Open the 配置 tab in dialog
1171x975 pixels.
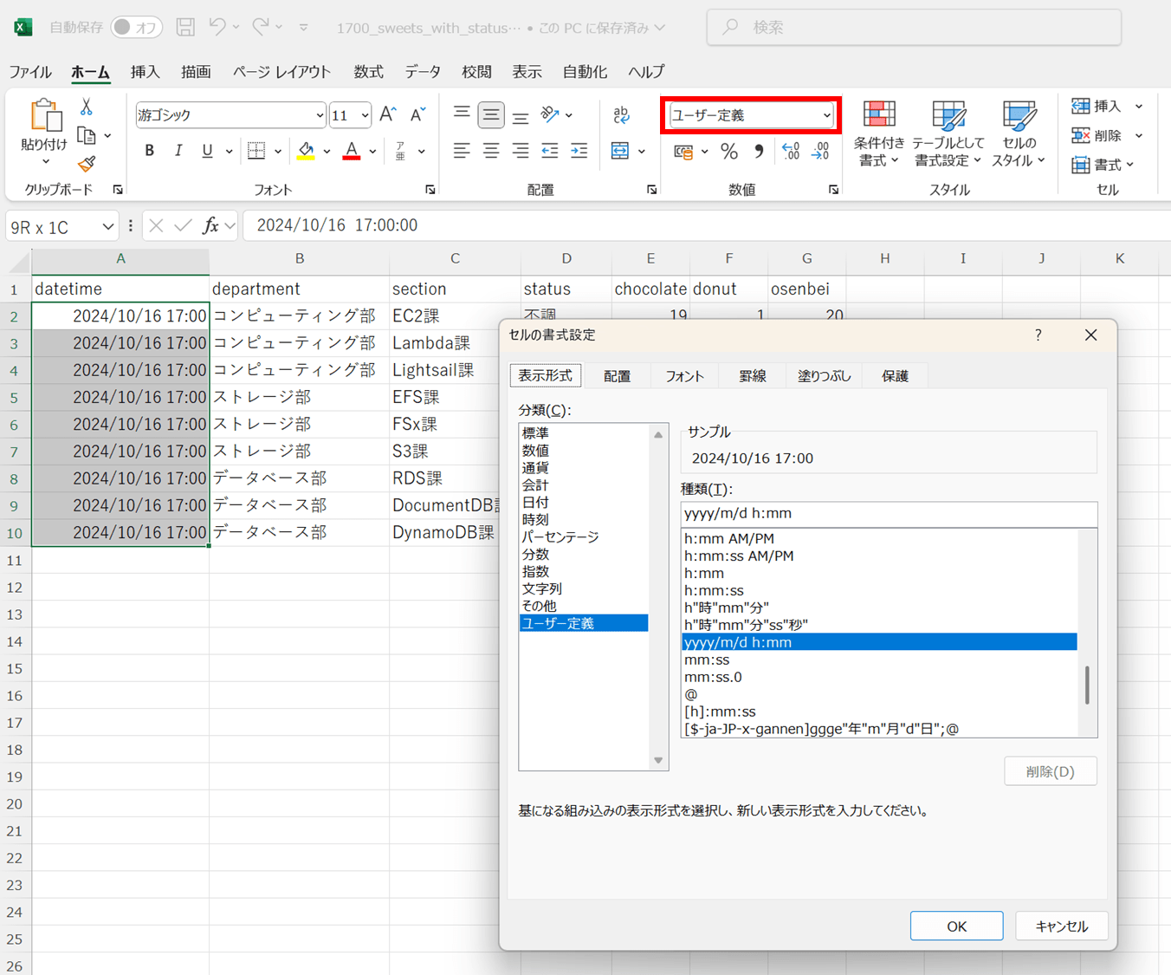(618, 376)
